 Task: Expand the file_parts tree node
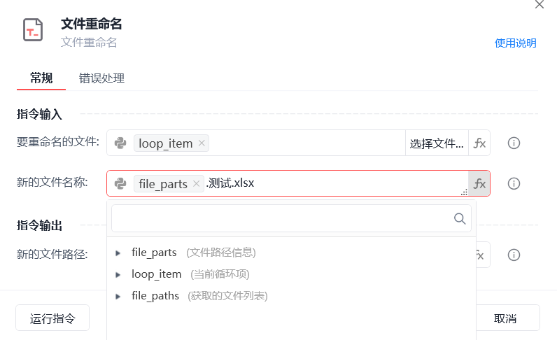click(118, 253)
